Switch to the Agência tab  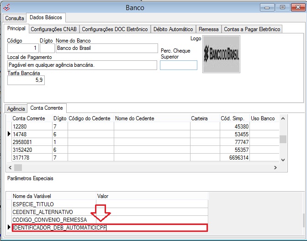coord(16,108)
